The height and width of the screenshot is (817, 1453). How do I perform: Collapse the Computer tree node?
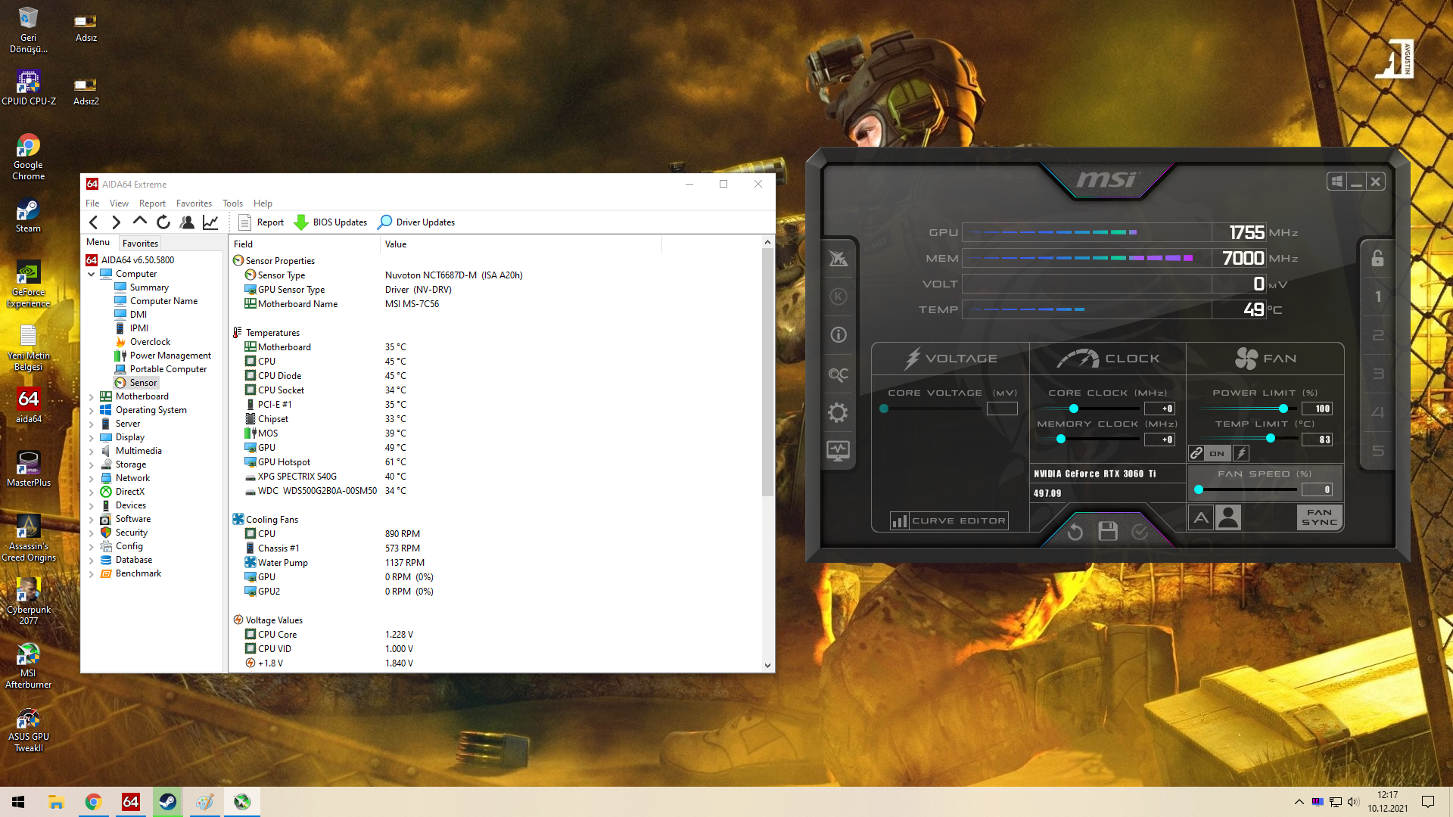[92, 274]
